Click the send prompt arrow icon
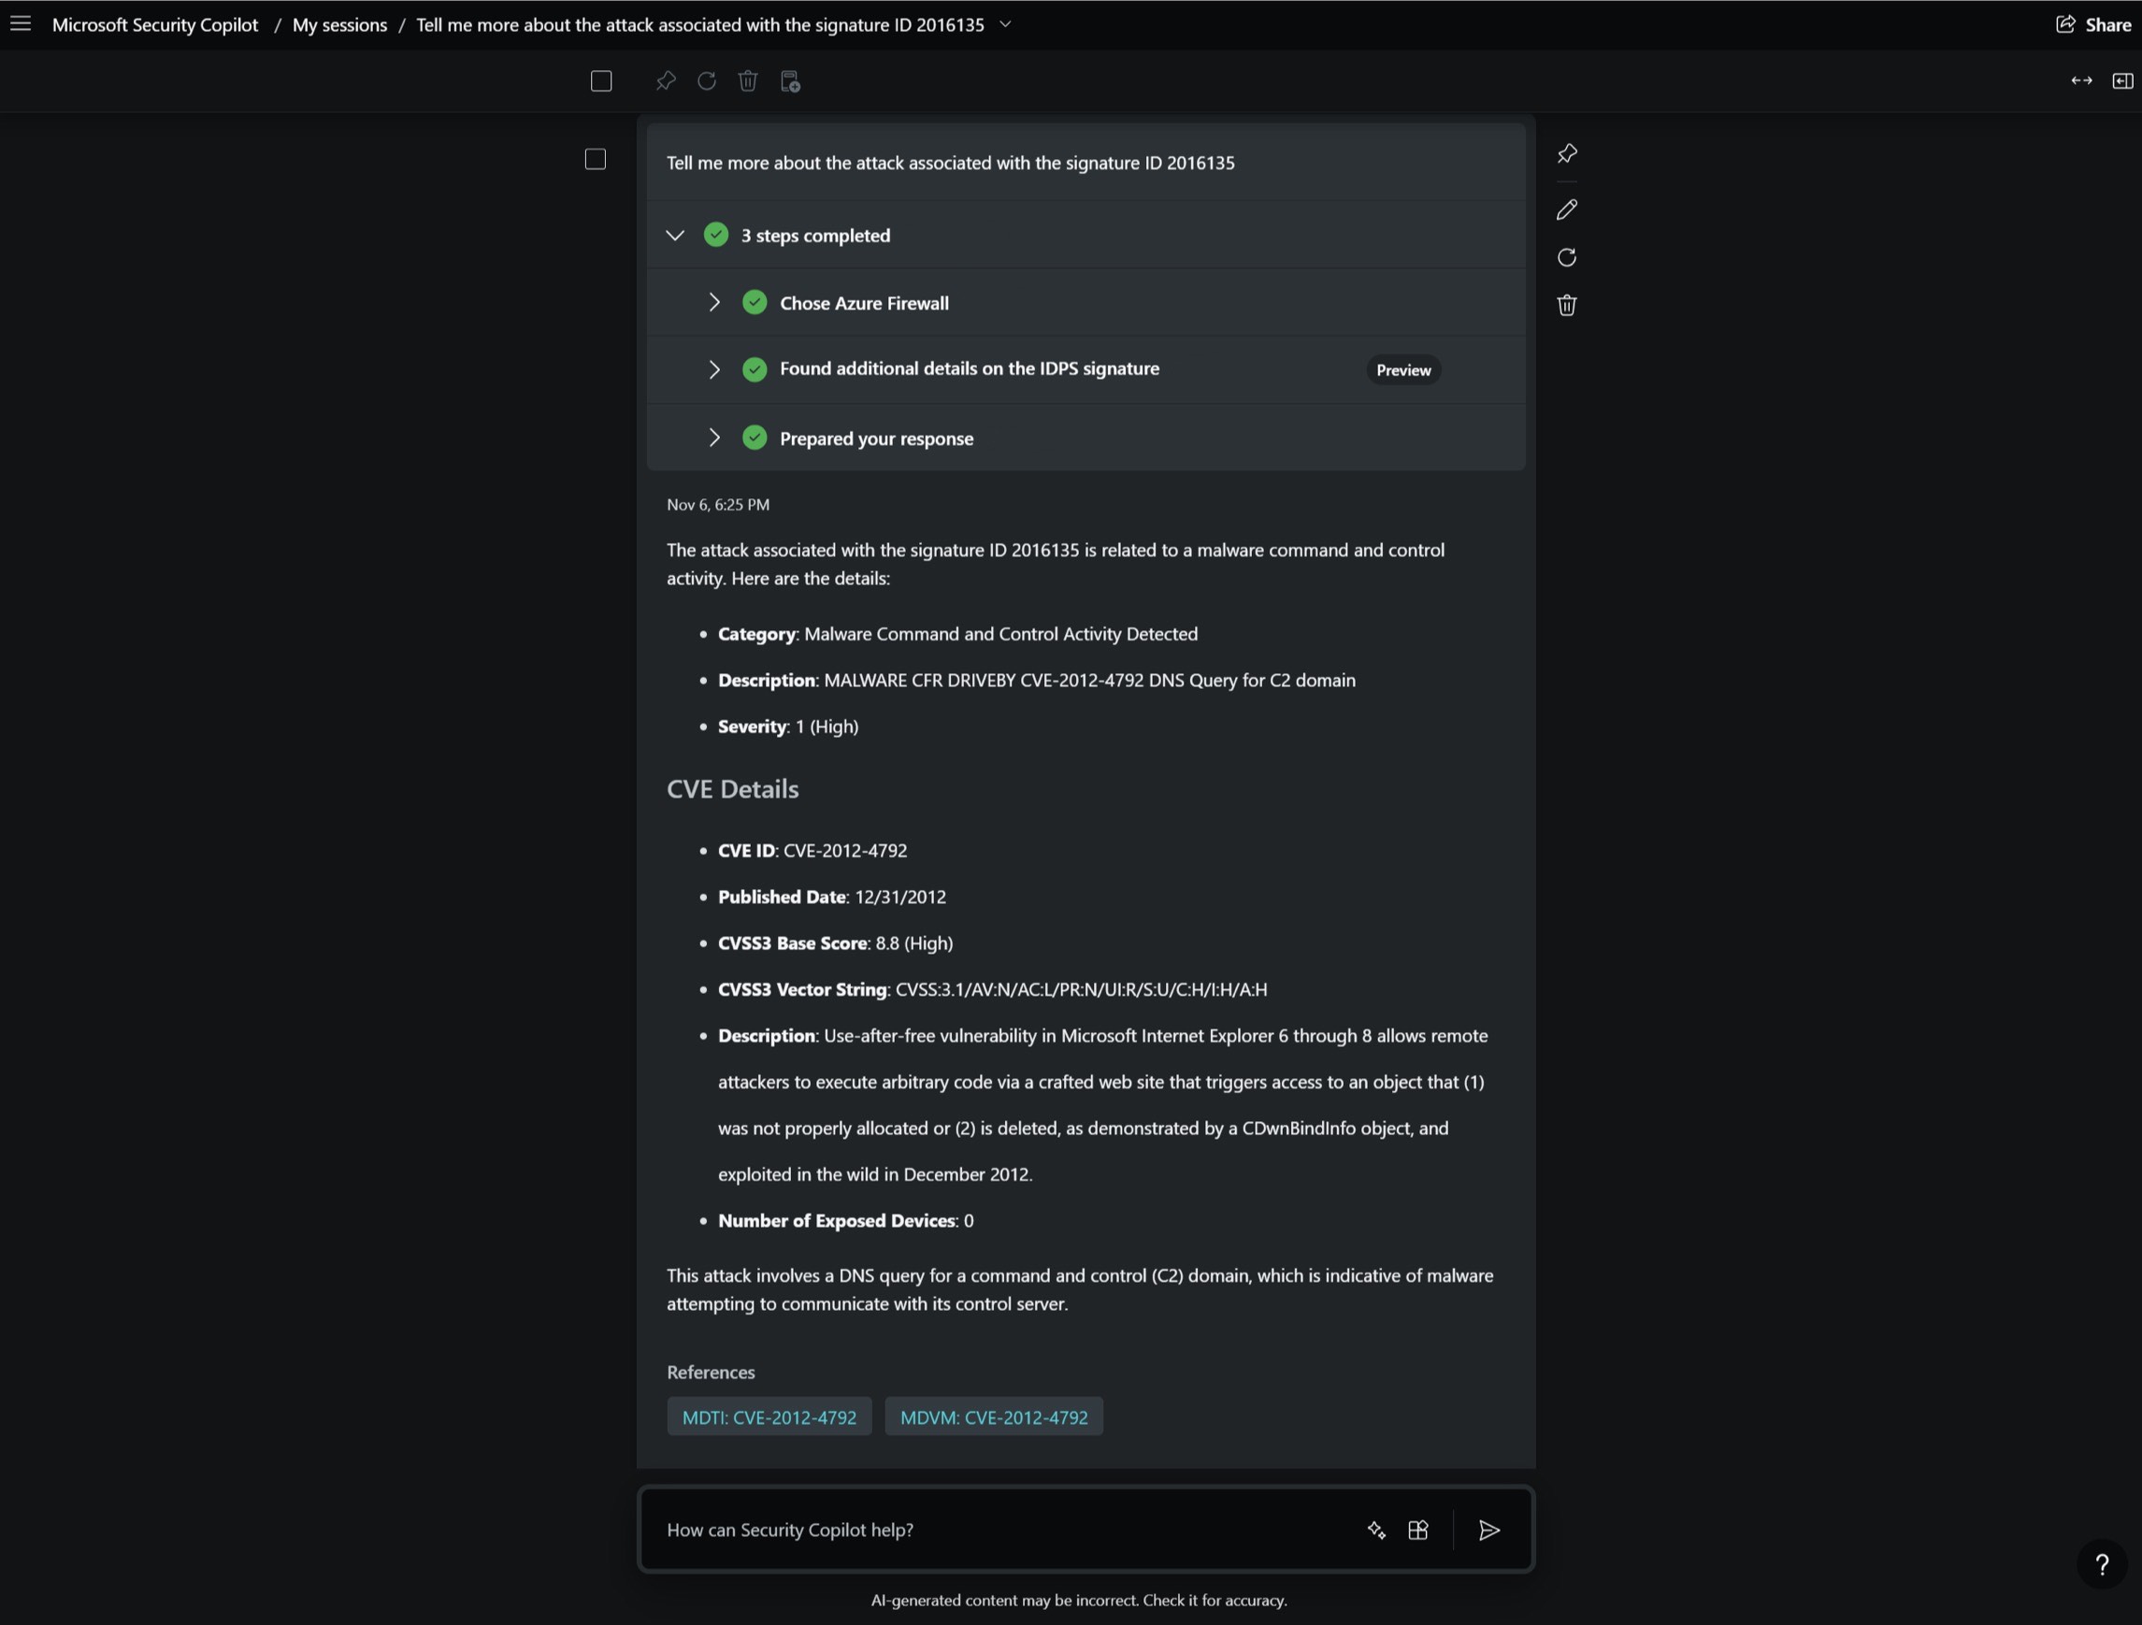 click(1489, 1530)
